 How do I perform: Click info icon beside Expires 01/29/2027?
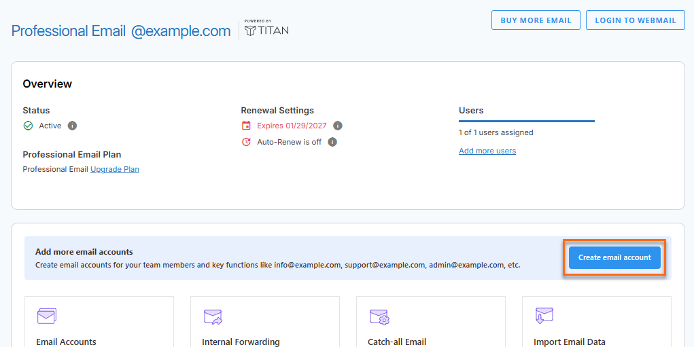pos(338,126)
